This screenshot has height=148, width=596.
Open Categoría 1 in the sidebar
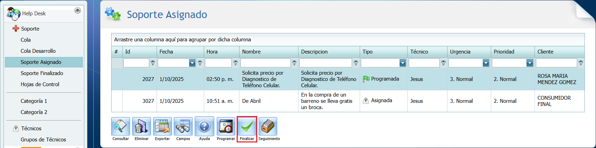point(34,101)
